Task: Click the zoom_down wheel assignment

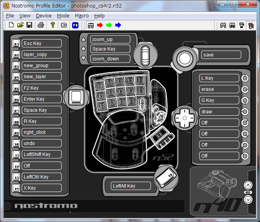Action: (110, 59)
